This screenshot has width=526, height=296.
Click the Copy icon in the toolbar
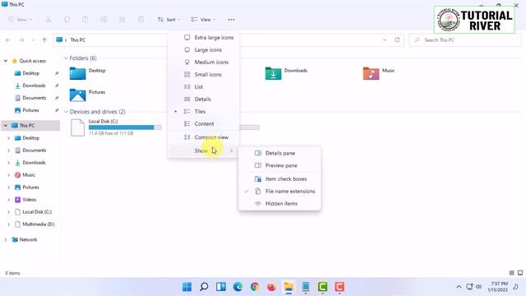click(67, 20)
